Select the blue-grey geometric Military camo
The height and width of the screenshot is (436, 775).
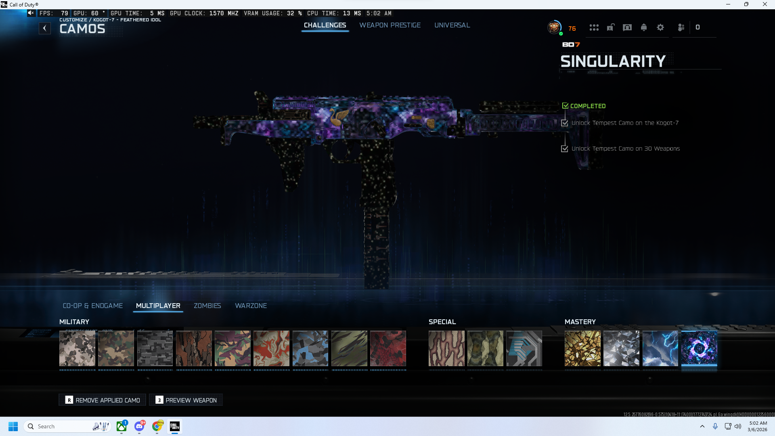point(310,348)
